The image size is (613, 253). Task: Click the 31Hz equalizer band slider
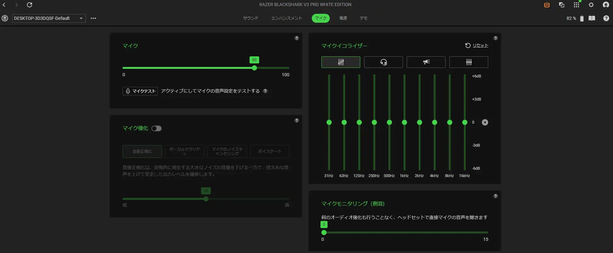pyautogui.click(x=329, y=122)
